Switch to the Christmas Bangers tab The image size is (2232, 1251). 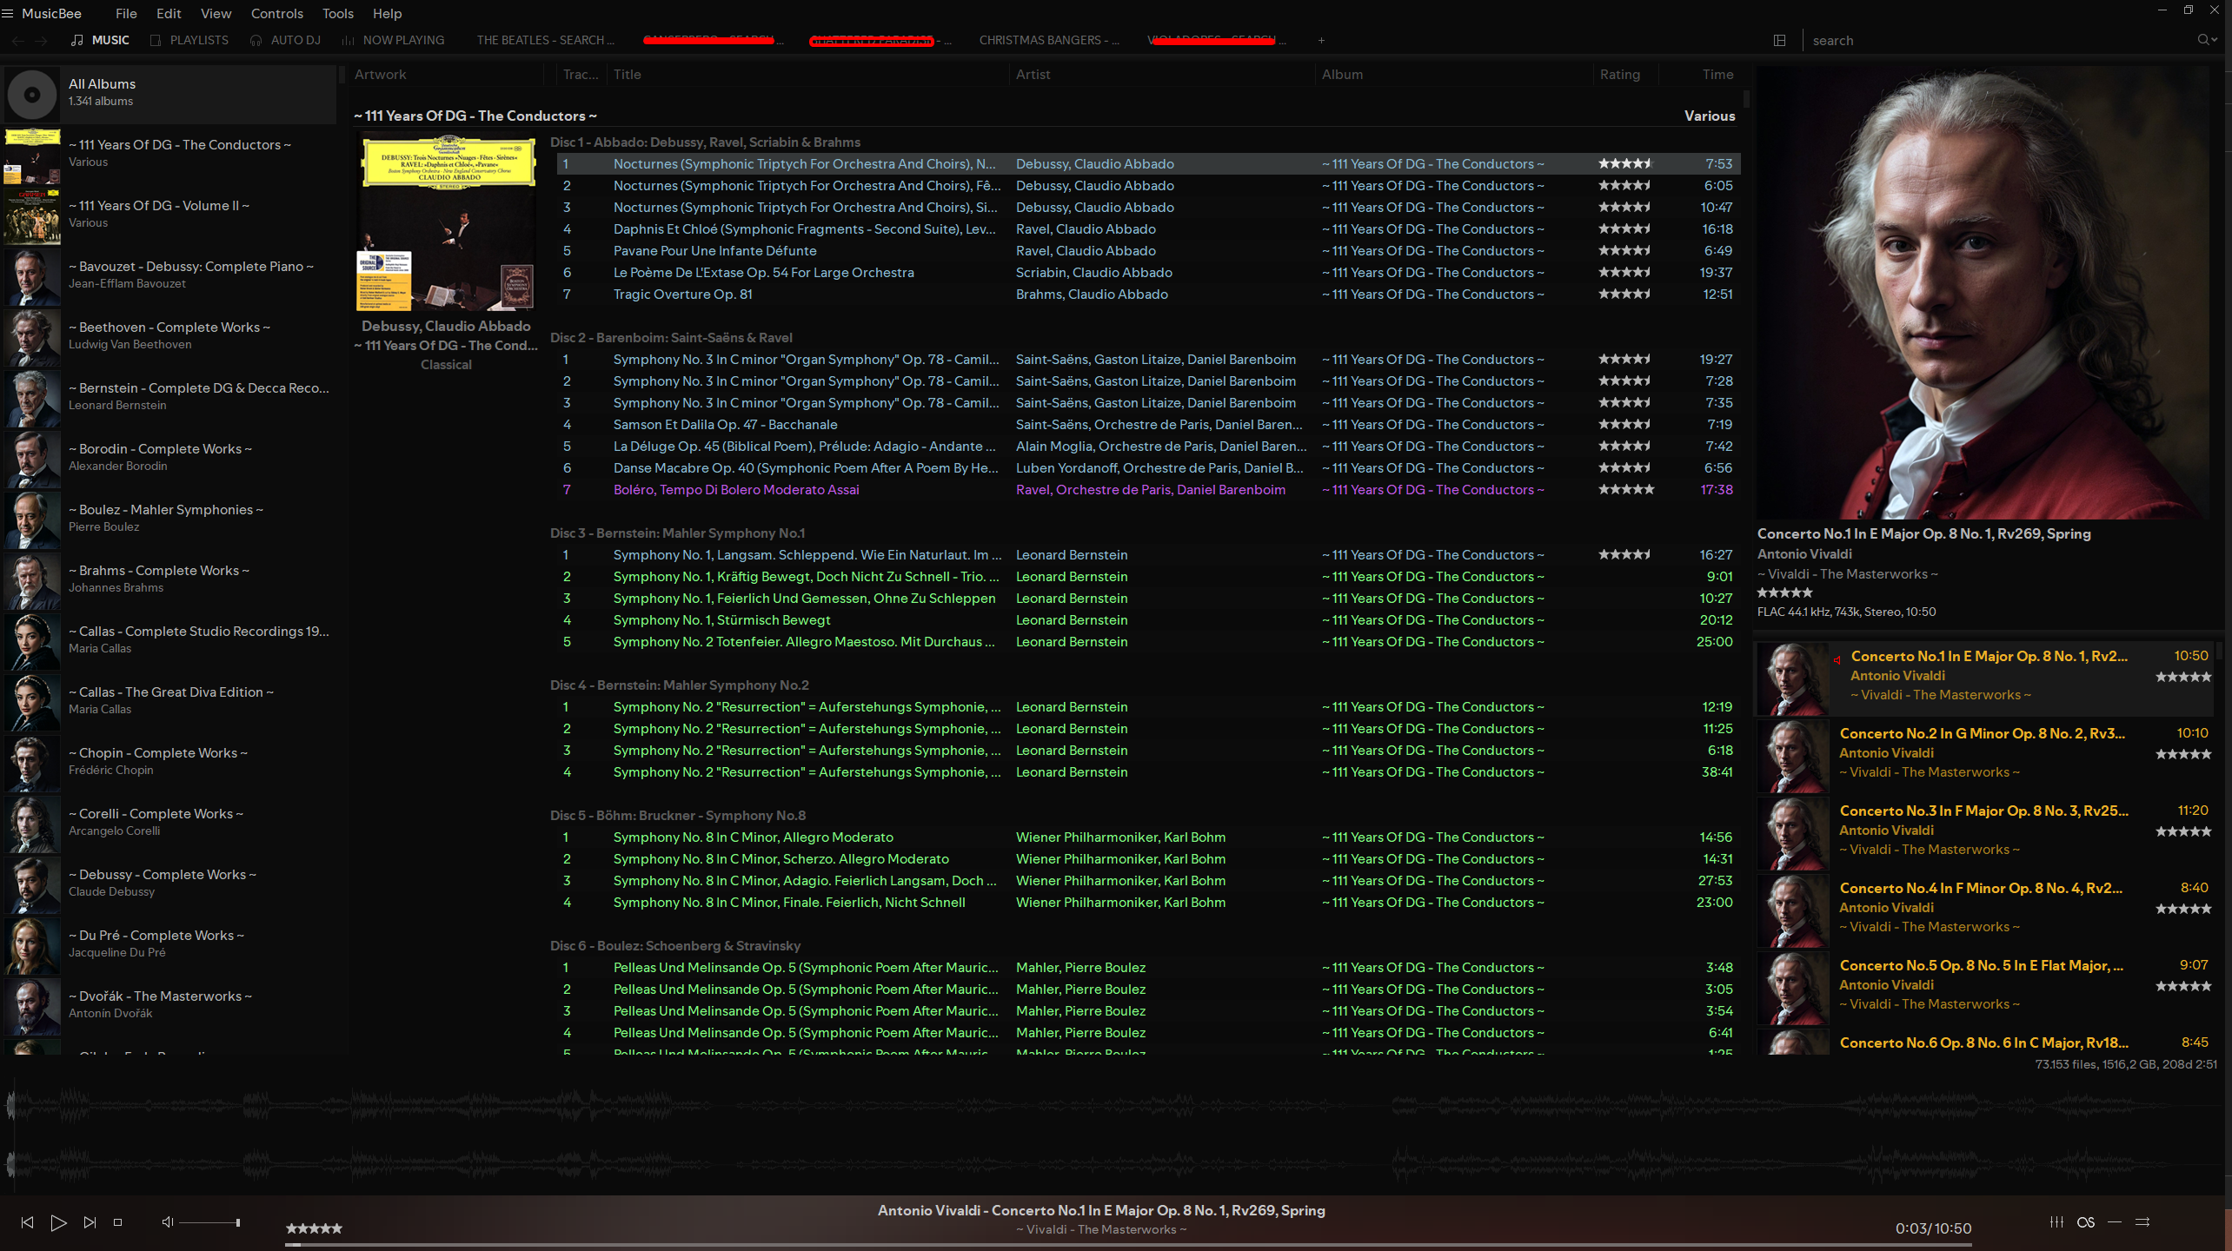click(1048, 40)
